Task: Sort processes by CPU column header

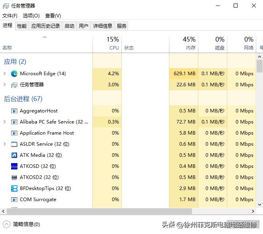Action: coord(107,44)
